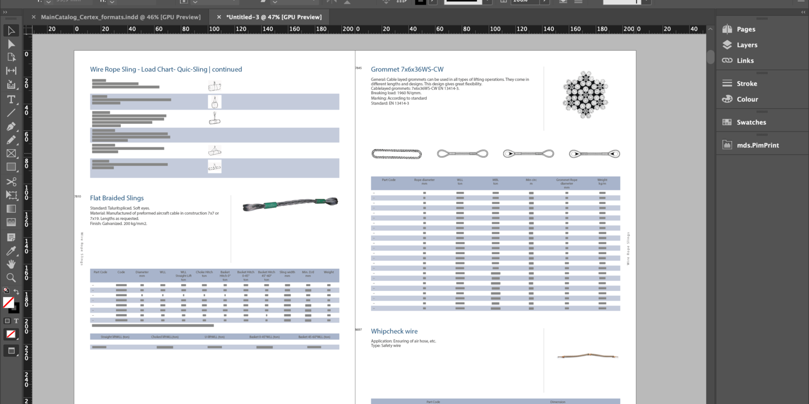Toggle formatting affects text button
This screenshot has height=404, width=809.
(x=16, y=321)
